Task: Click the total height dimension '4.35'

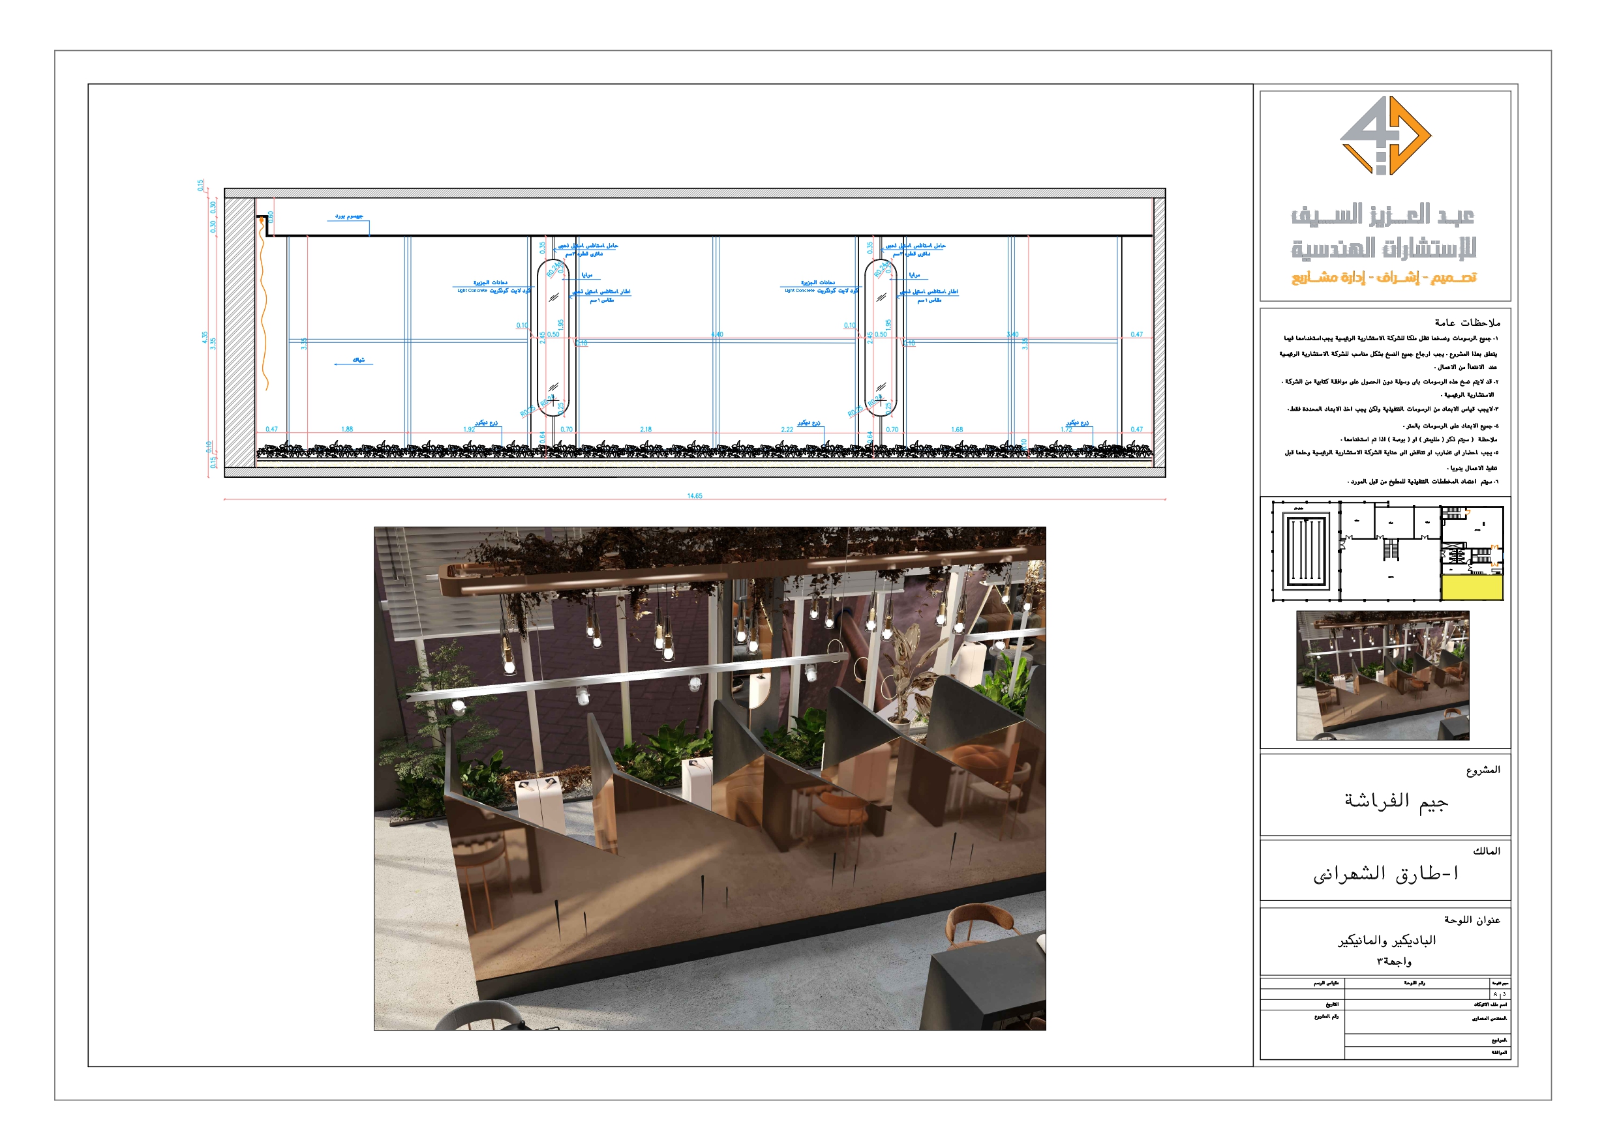Action: point(204,338)
